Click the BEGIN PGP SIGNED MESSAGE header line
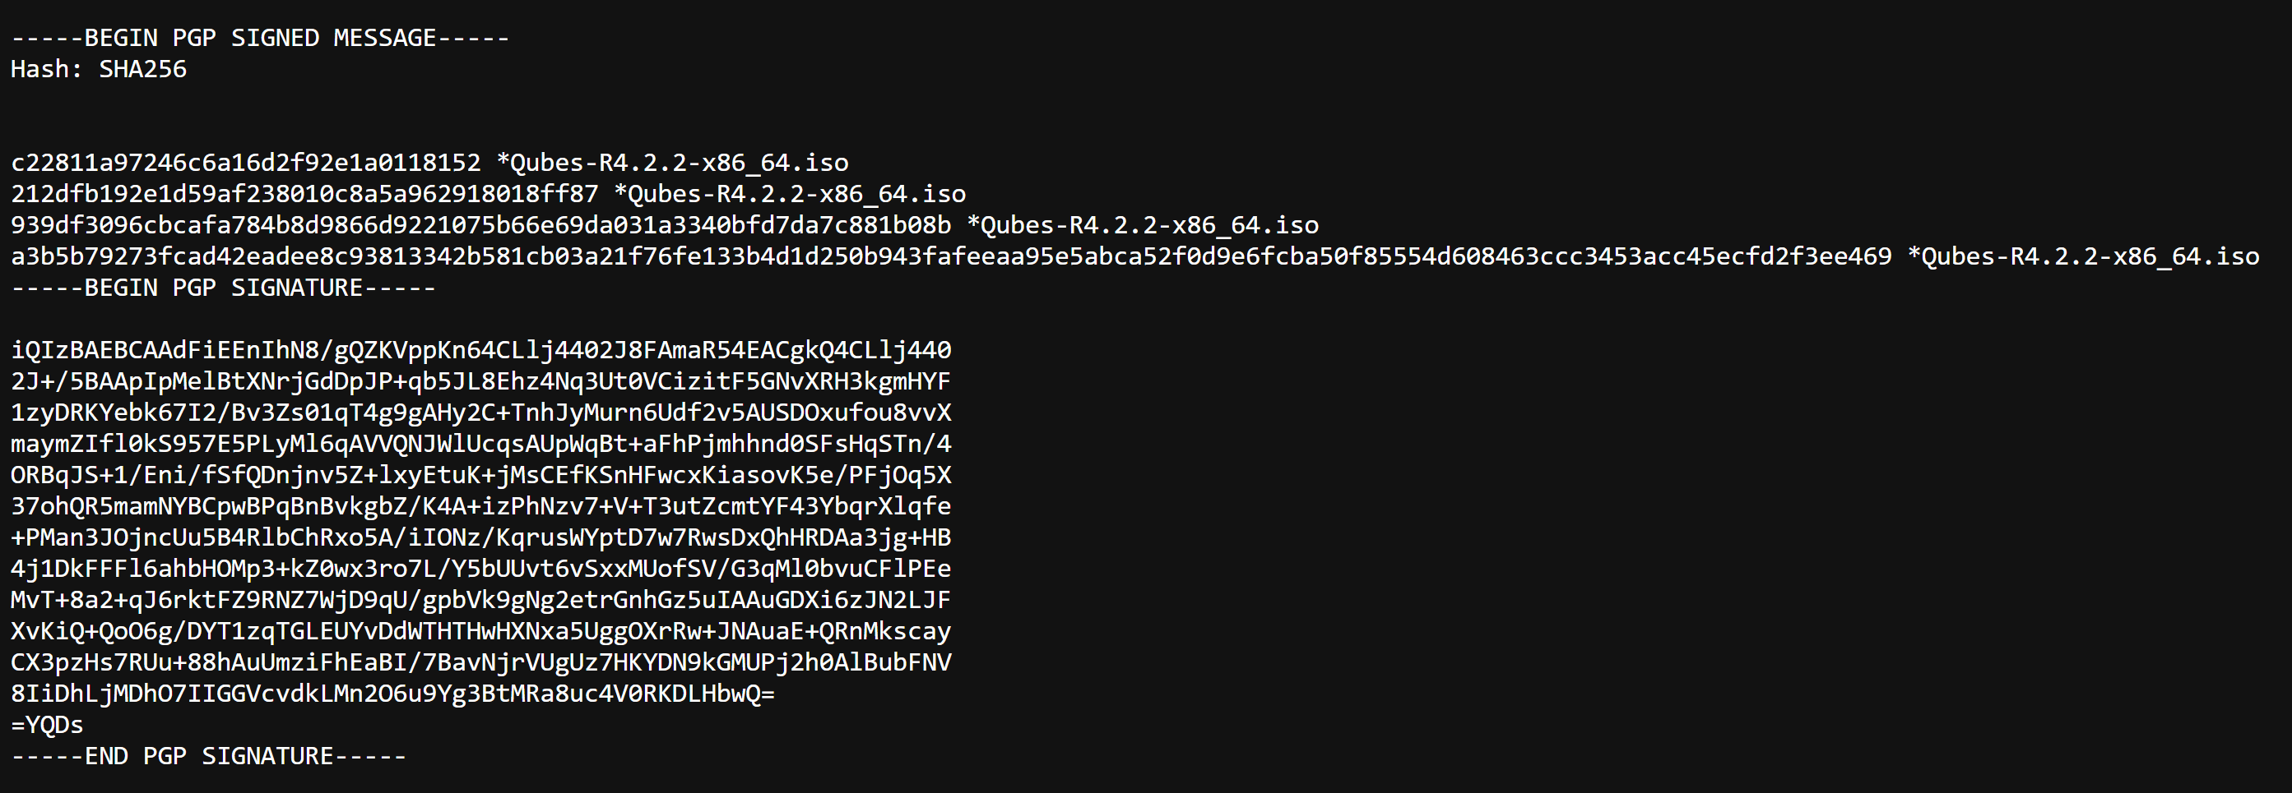This screenshot has height=793, width=2292. [x=260, y=39]
